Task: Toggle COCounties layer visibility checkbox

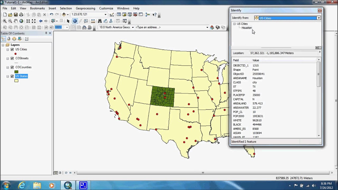Action: click(12, 67)
